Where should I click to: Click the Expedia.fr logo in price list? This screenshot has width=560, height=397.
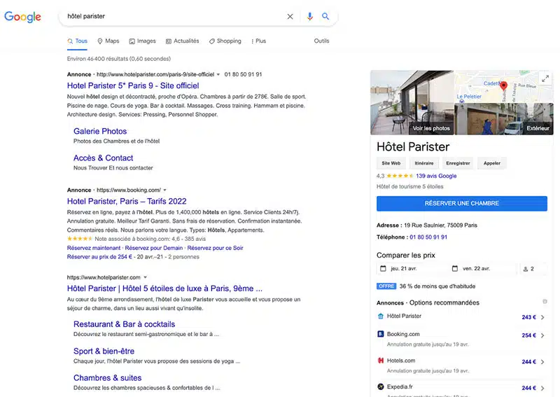click(x=381, y=386)
